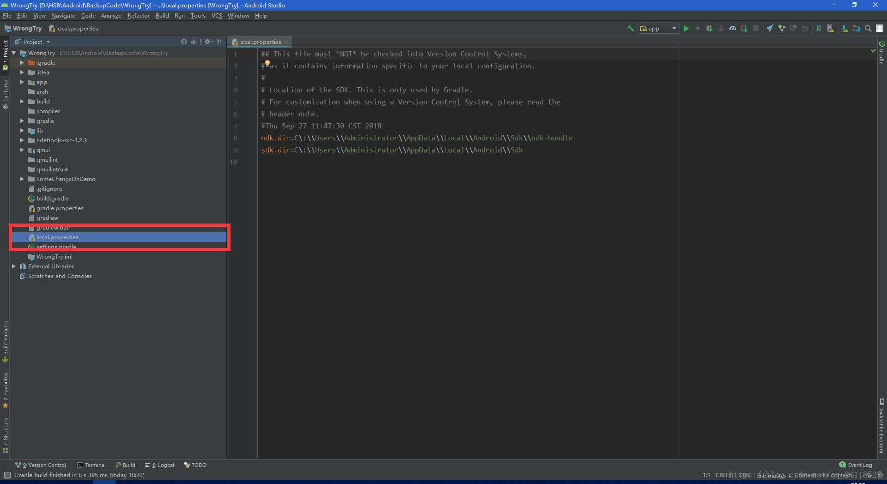Click the user avatar icon in the toolbar
Screen dimensions: 887x484
[880, 29]
